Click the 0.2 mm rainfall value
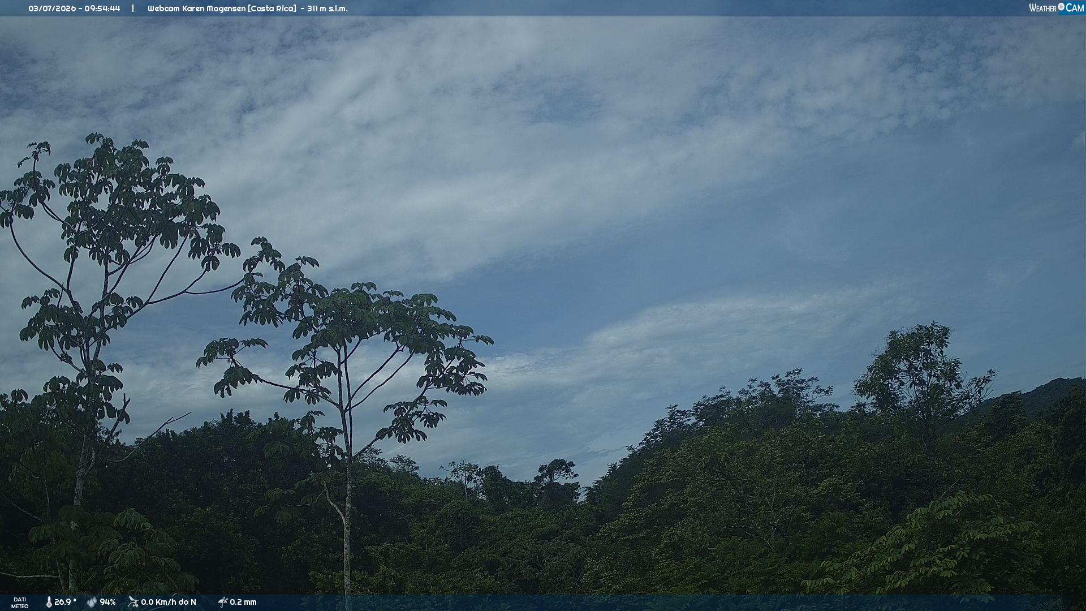The height and width of the screenshot is (611, 1086). 243,603
